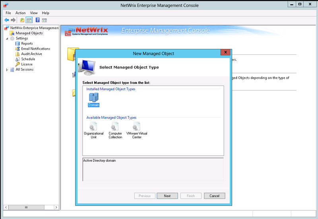Click the Back arrow toolbar icon
Image resolution: width=318 pixels, height=219 pixels.
7,20
